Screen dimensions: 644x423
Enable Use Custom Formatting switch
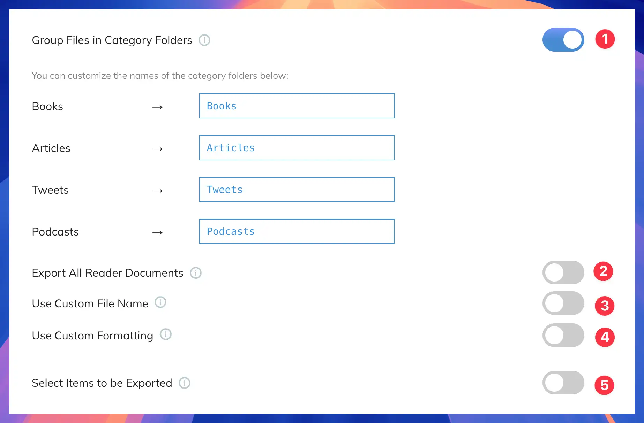563,335
